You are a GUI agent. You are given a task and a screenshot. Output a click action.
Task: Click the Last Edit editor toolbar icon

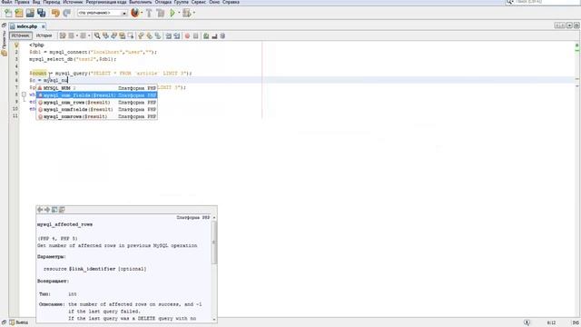coord(63,36)
